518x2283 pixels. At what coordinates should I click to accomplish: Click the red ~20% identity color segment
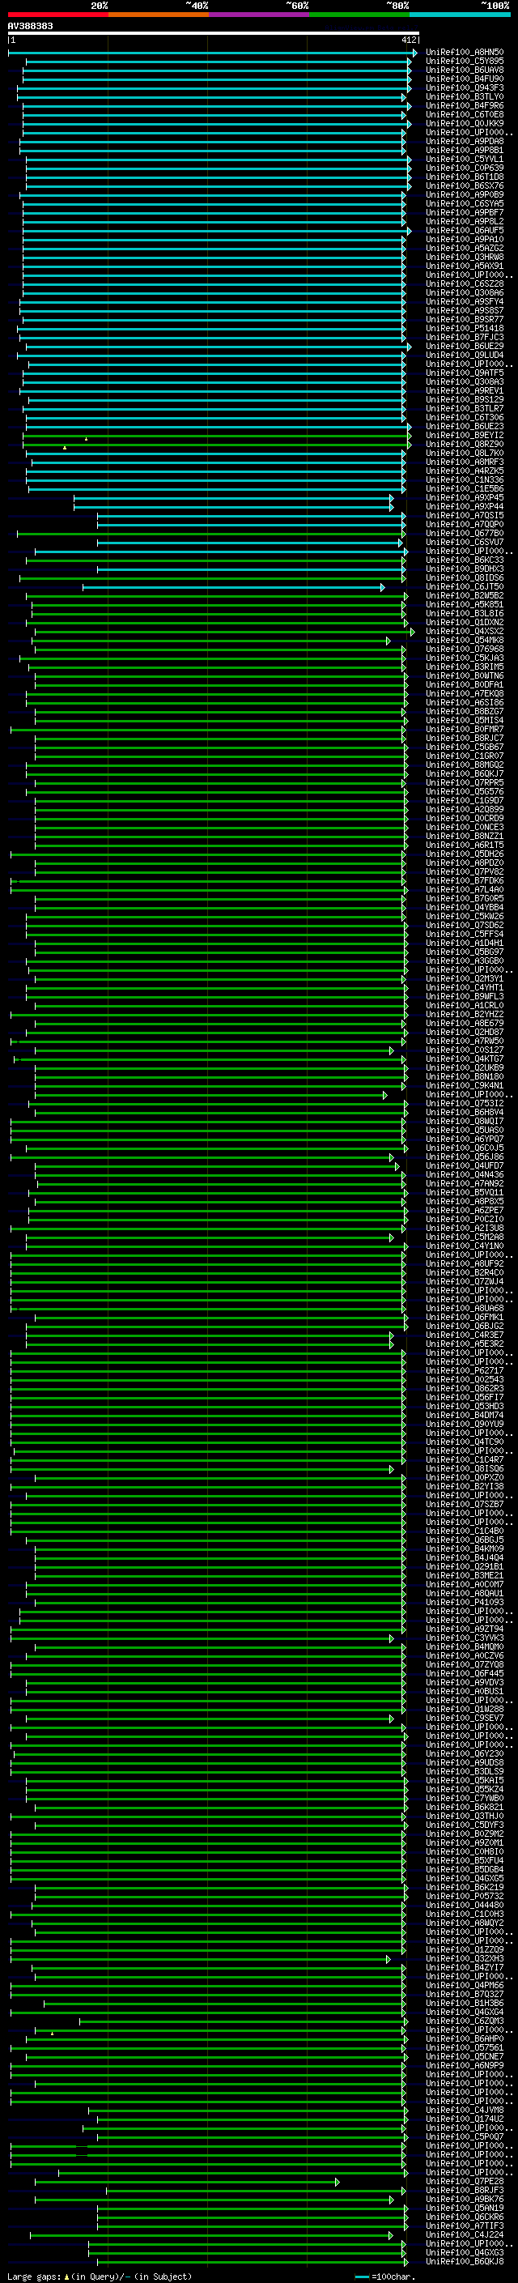click(x=57, y=15)
